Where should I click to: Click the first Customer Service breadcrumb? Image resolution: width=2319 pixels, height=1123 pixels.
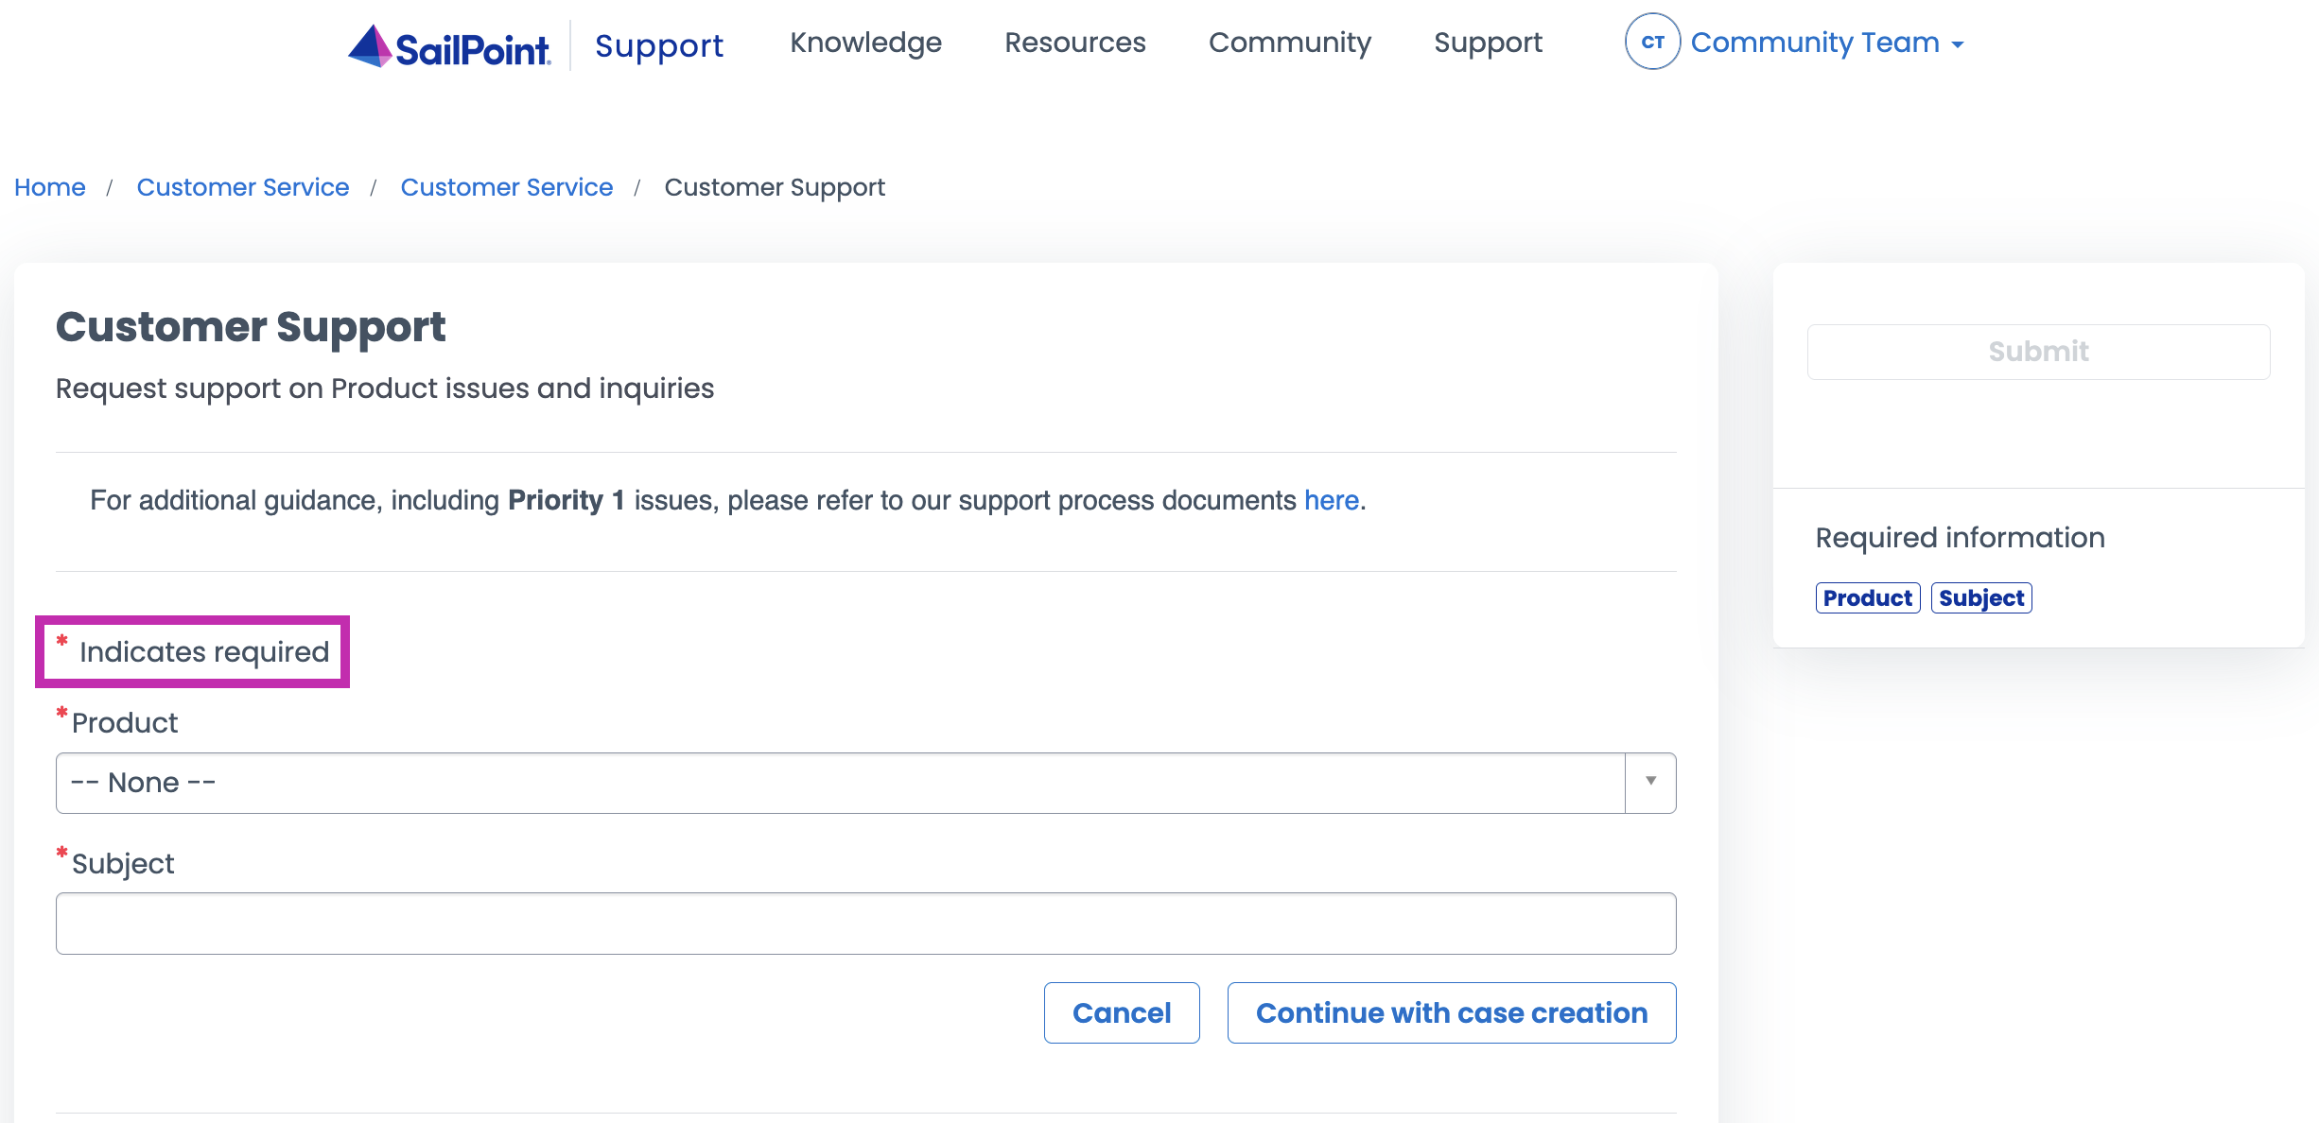243,187
